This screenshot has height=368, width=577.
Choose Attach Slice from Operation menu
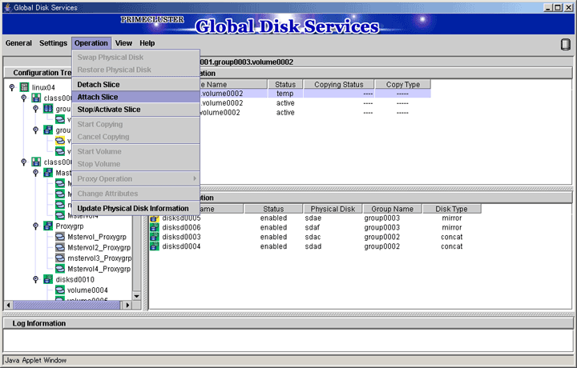(136, 97)
